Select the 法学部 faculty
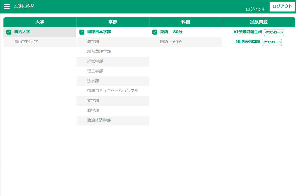Screen dimensions: 296x196 pyautogui.click(x=93, y=81)
